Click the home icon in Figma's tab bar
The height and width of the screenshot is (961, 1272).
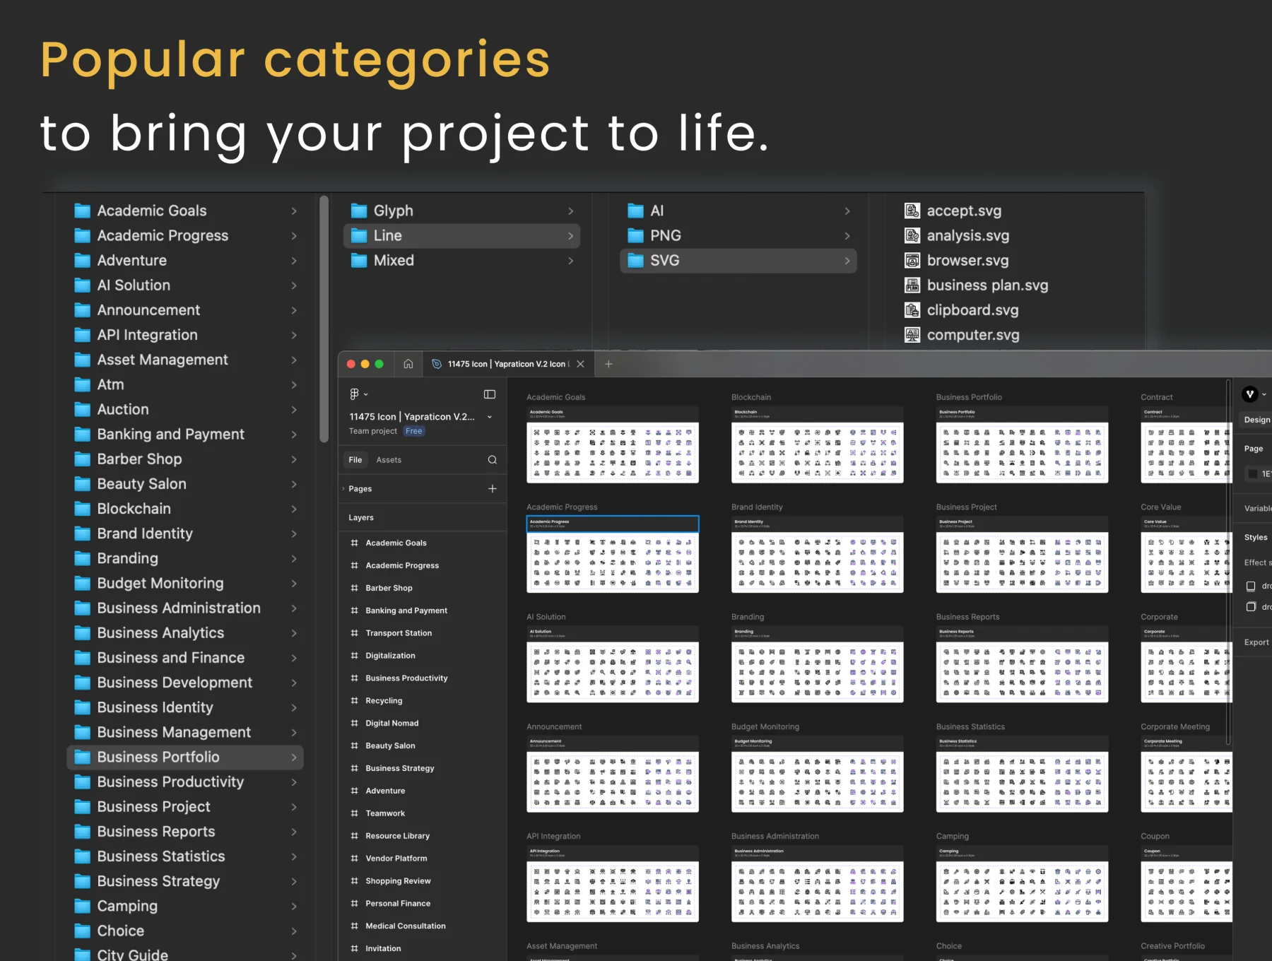408,364
